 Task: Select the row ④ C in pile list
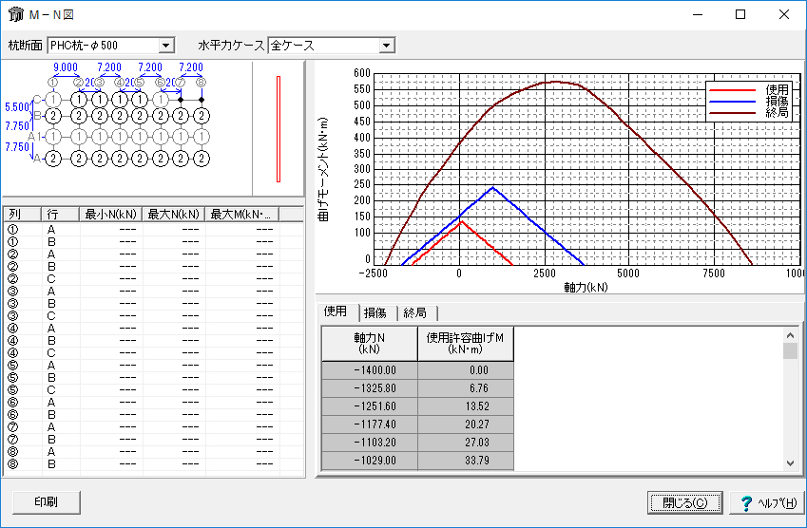(153, 352)
